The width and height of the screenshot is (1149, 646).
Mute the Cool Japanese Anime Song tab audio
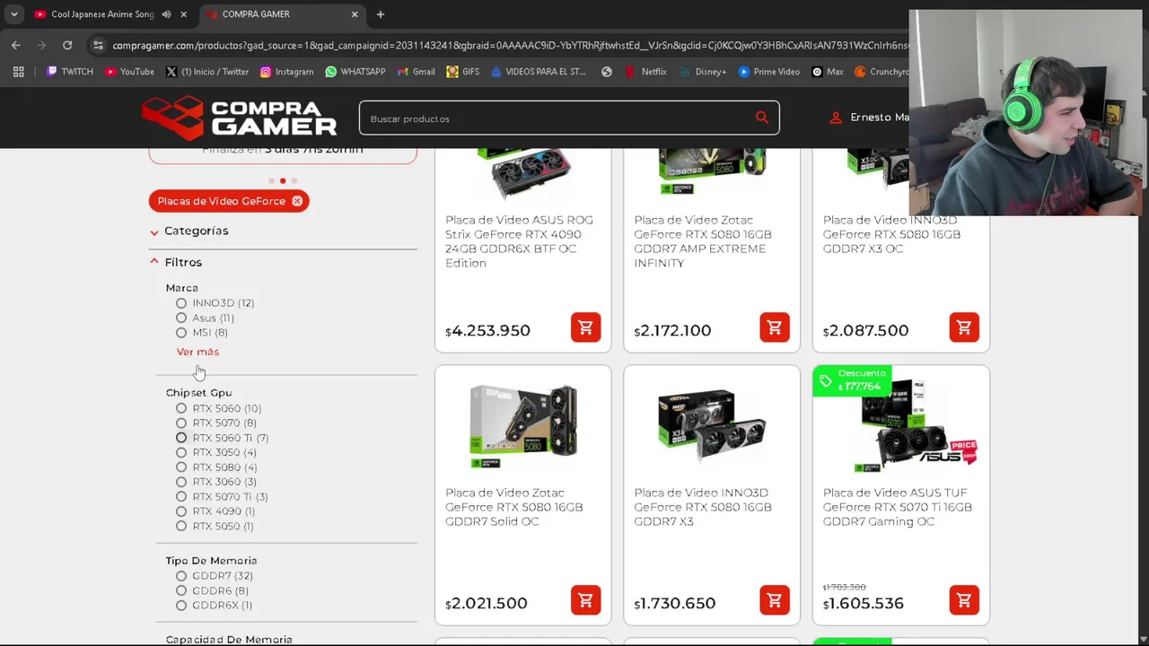click(166, 14)
